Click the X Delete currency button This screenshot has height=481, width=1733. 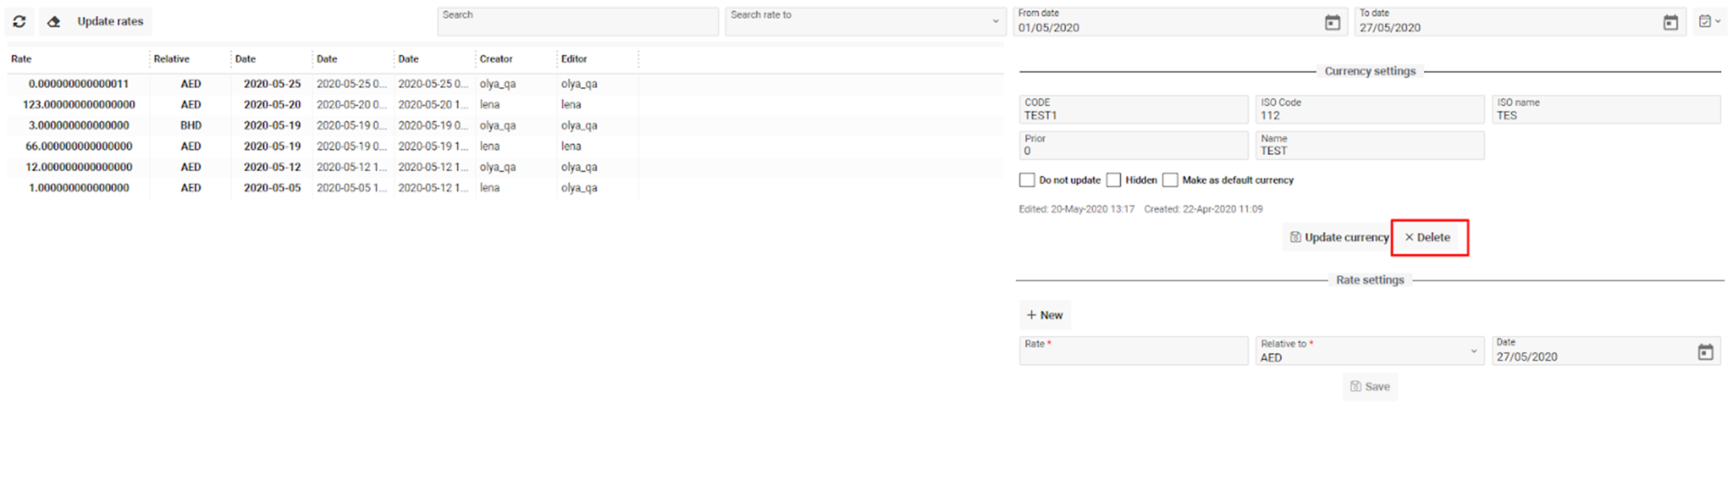coord(1428,237)
